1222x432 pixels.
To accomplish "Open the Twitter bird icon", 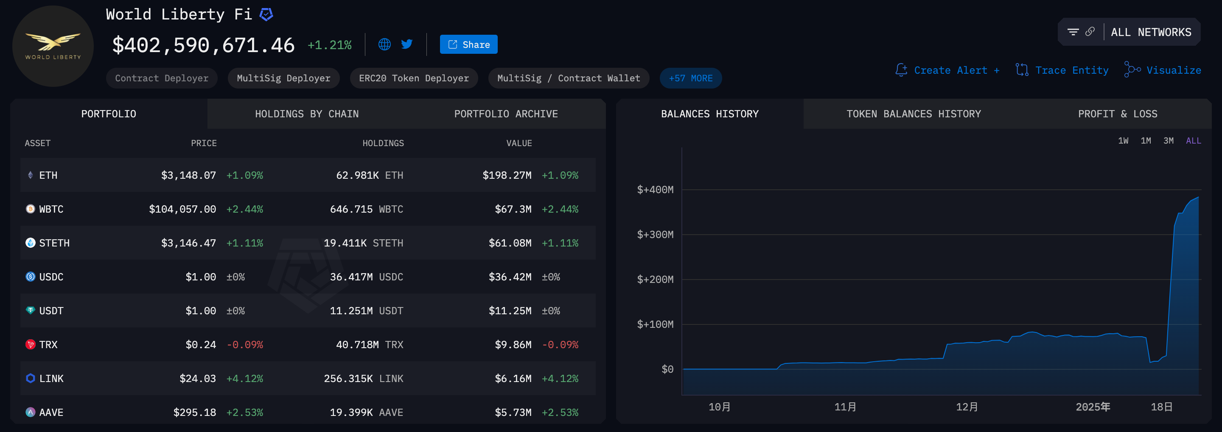I will (406, 44).
